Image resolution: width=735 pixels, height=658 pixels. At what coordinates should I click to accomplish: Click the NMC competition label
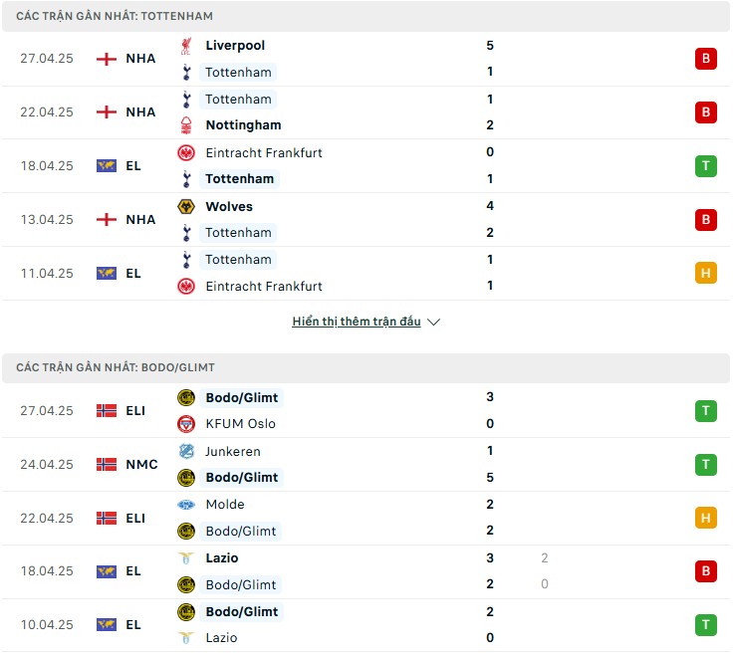(141, 465)
